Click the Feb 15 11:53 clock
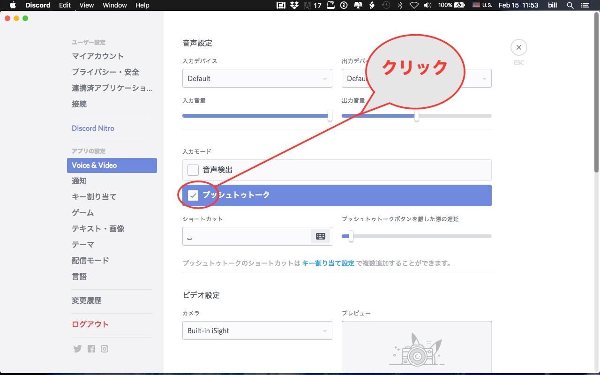This screenshot has width=600, height=375. 518,5
